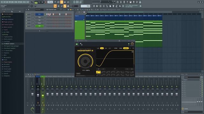
Task: Click the Stop button in the transport bar
Action: 42,2
